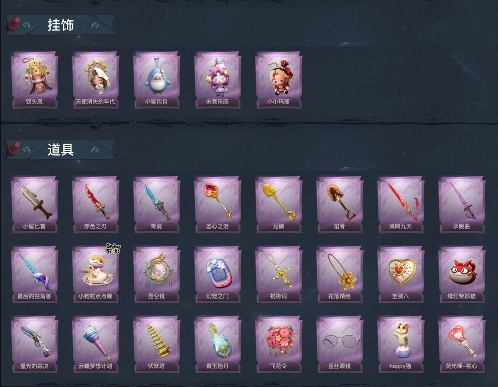Select the 未竟乐园 pendant
This screenshot has width=498, height=387.
pyautogui.click(x=217, y=80)
